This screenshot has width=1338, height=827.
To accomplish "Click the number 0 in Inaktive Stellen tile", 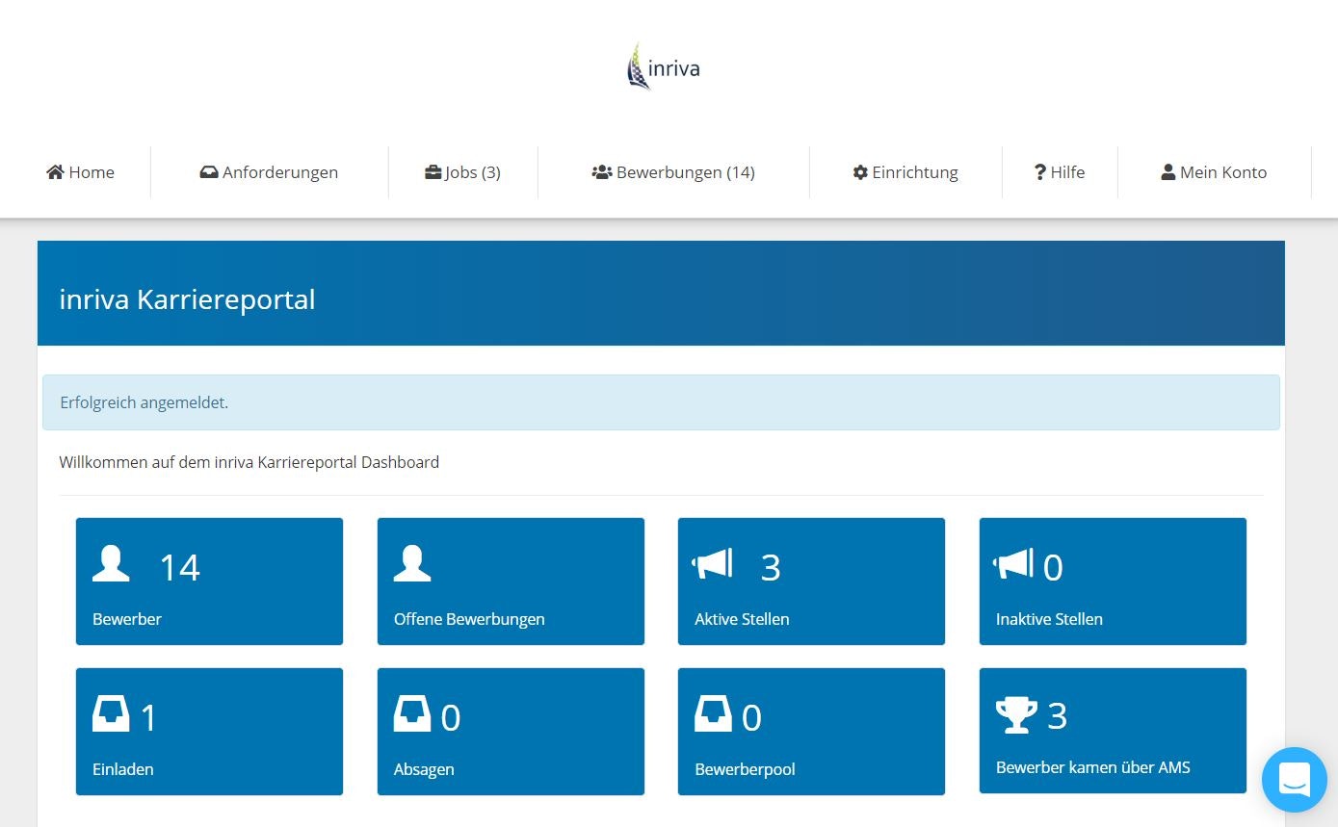I will tap(1053, 567).
